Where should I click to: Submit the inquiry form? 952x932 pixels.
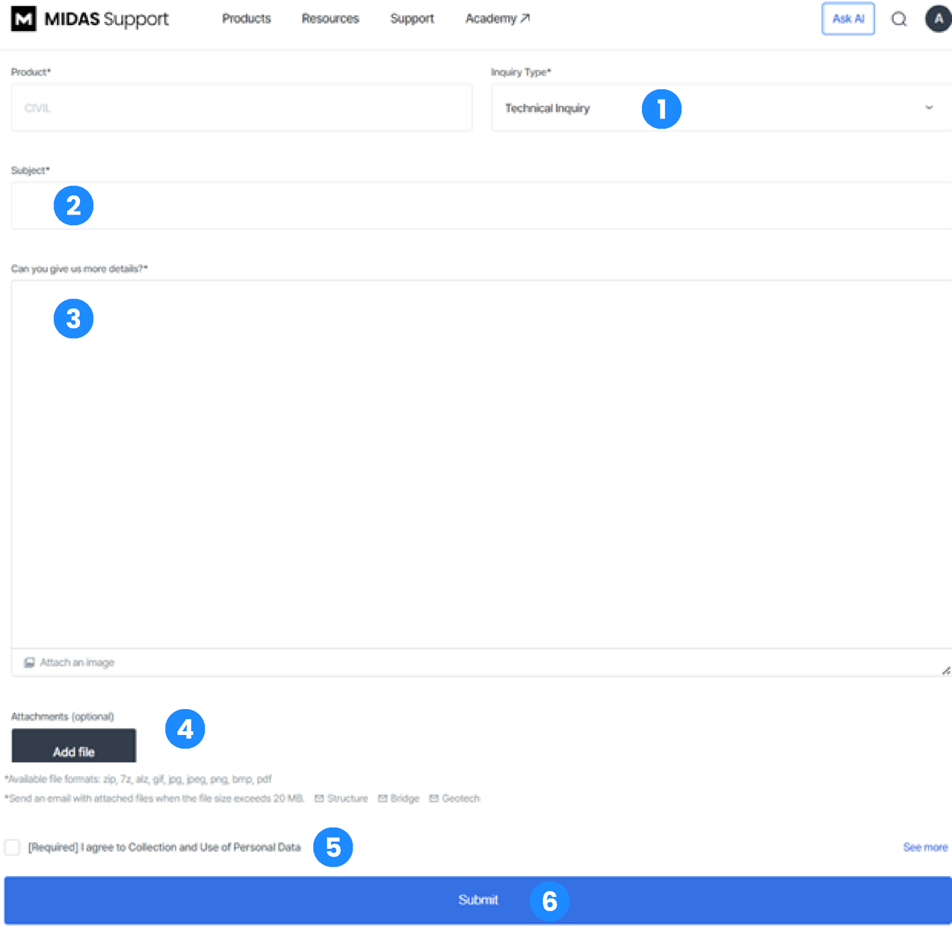(x=478, y=900)
